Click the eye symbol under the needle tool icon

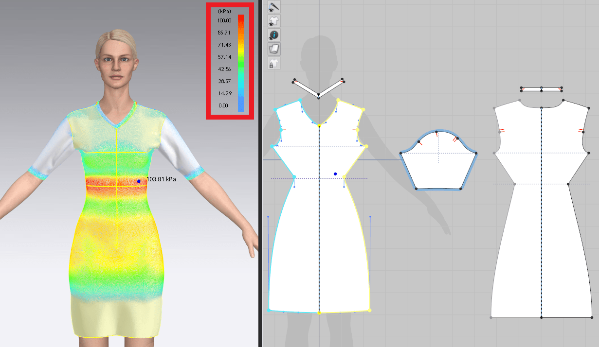(x=271, y=10)
